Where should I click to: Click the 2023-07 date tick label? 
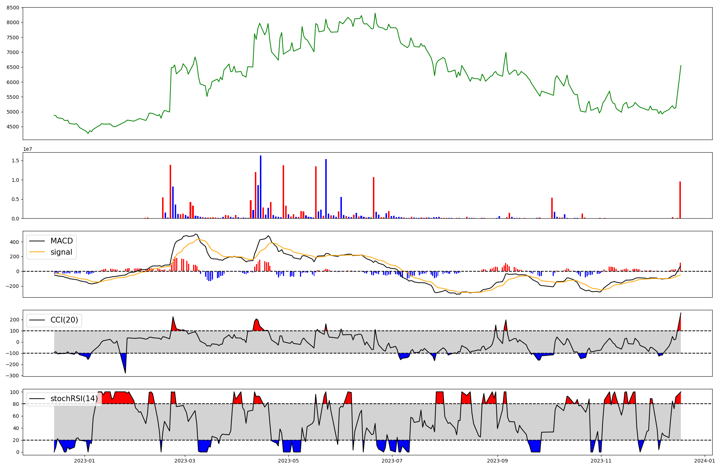tap(392, 461)
